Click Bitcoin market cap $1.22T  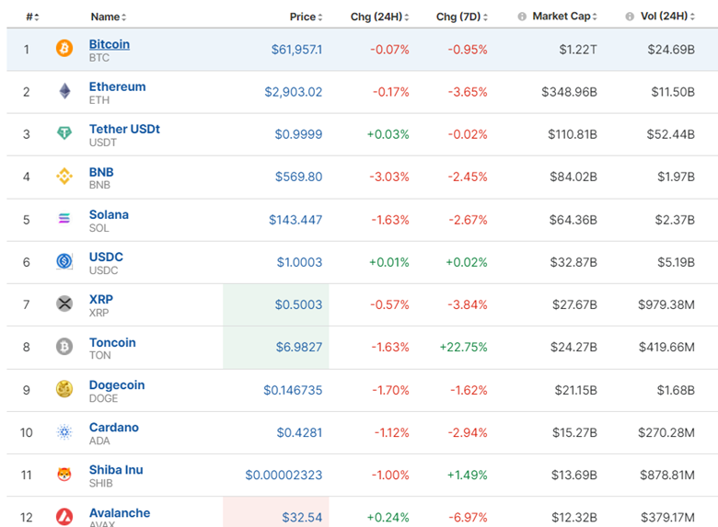point(578,50)
